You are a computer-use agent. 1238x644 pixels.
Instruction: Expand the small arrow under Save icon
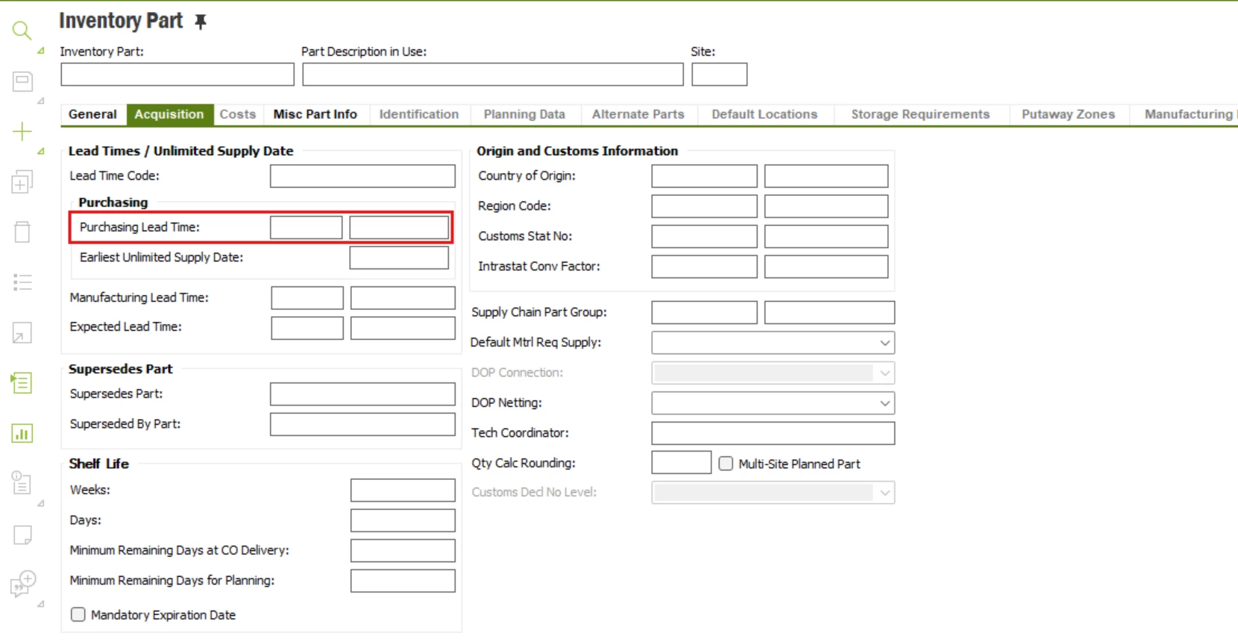pos(41,101)
